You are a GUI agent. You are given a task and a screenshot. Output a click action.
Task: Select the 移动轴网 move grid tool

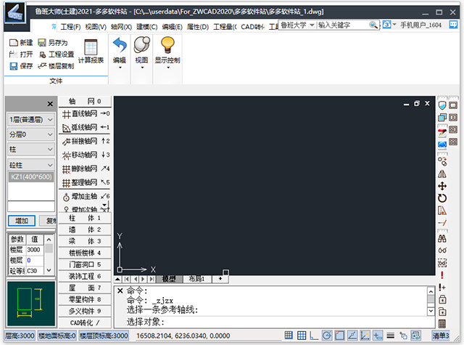click(x=85, y=155)
